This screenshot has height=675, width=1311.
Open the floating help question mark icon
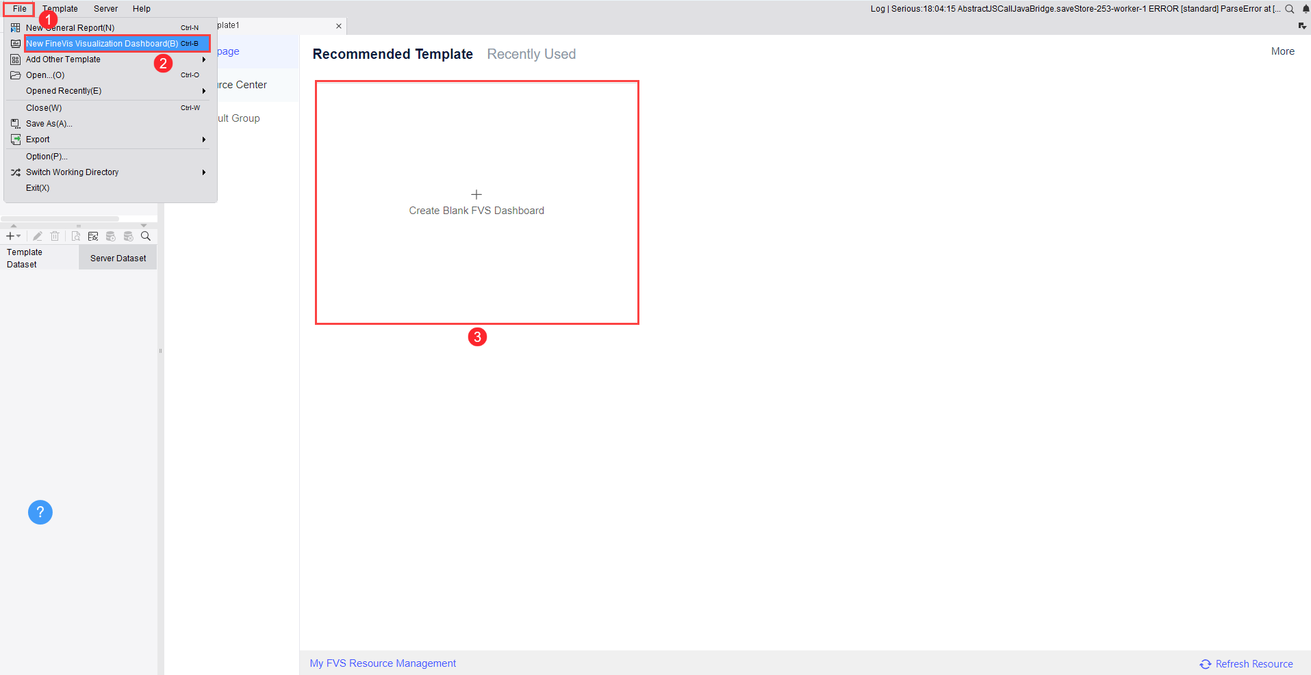click(40, 512)
